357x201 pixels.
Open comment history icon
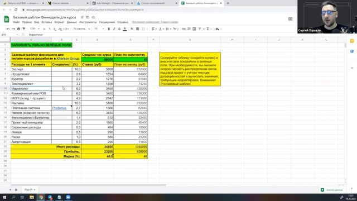pyautogui.click(x=290, y=19)
